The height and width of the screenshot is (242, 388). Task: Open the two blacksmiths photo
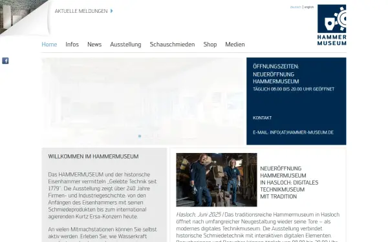click(x=217, y=180)
